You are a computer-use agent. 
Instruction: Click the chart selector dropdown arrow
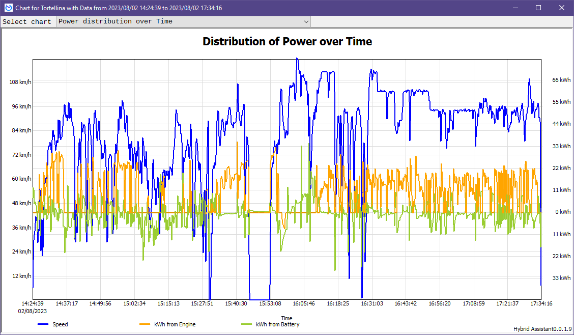tap(306, 21)
